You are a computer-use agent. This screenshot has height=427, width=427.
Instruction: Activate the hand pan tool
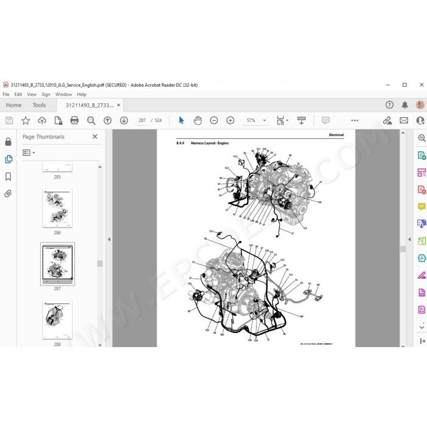click(198, 120)
